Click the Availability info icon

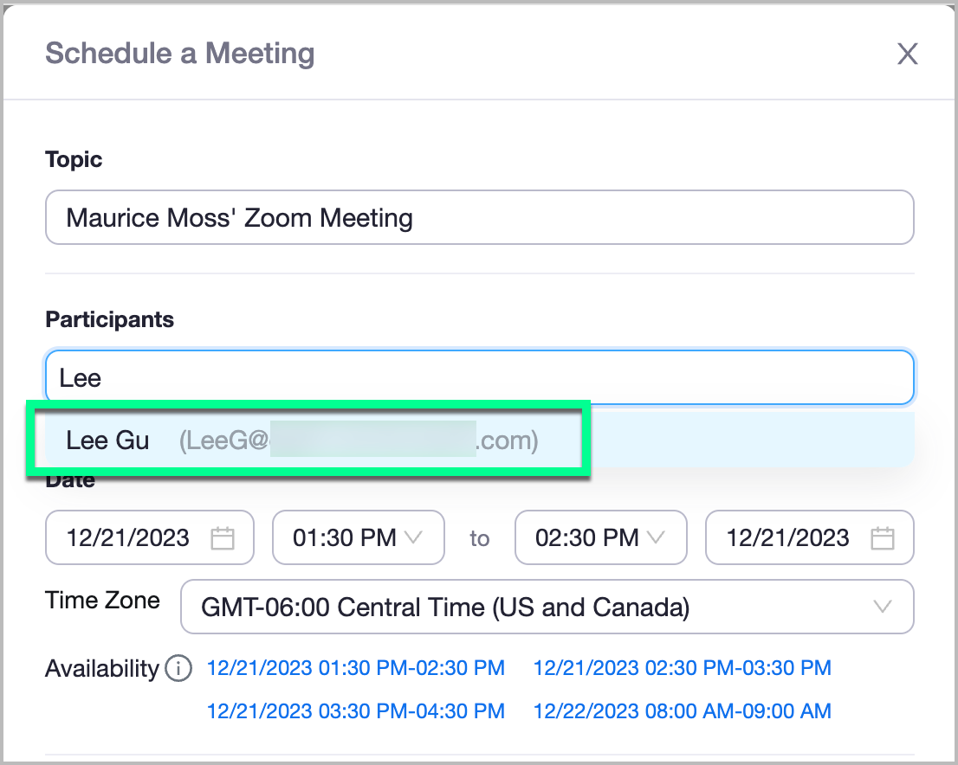(x=178, y=669)
